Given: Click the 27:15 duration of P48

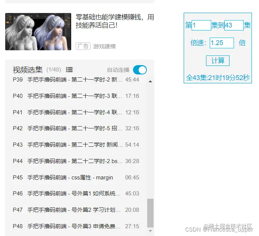Looking at the screenshot, I should tap(132, 226).
